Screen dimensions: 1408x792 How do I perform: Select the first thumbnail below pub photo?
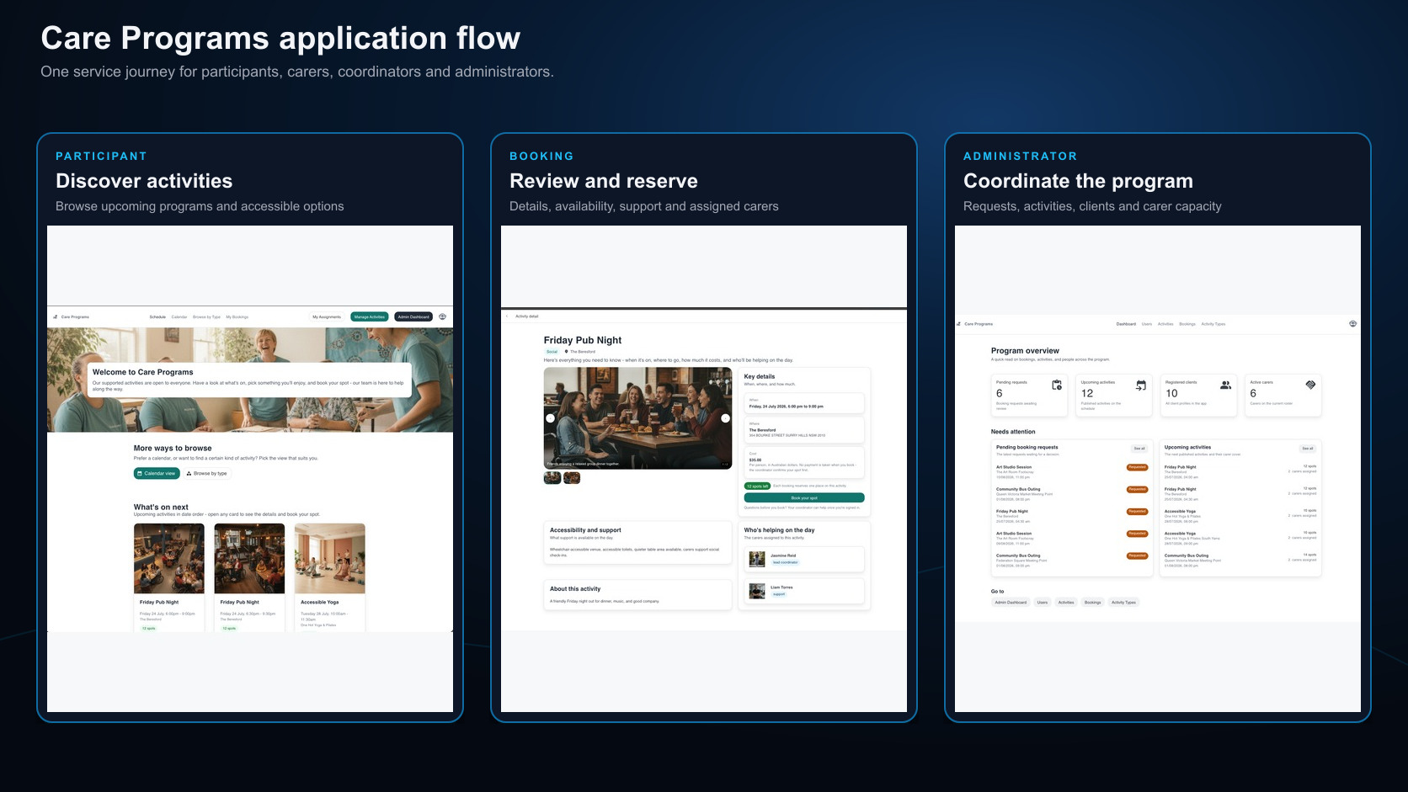click(552, 478)
